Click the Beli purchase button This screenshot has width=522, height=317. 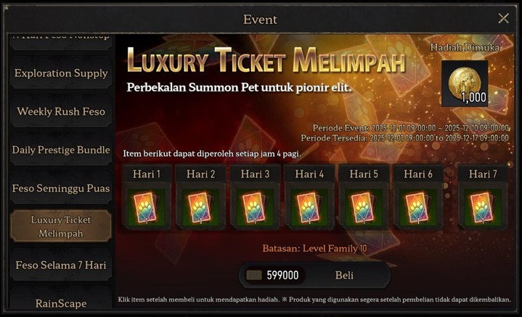345,276
